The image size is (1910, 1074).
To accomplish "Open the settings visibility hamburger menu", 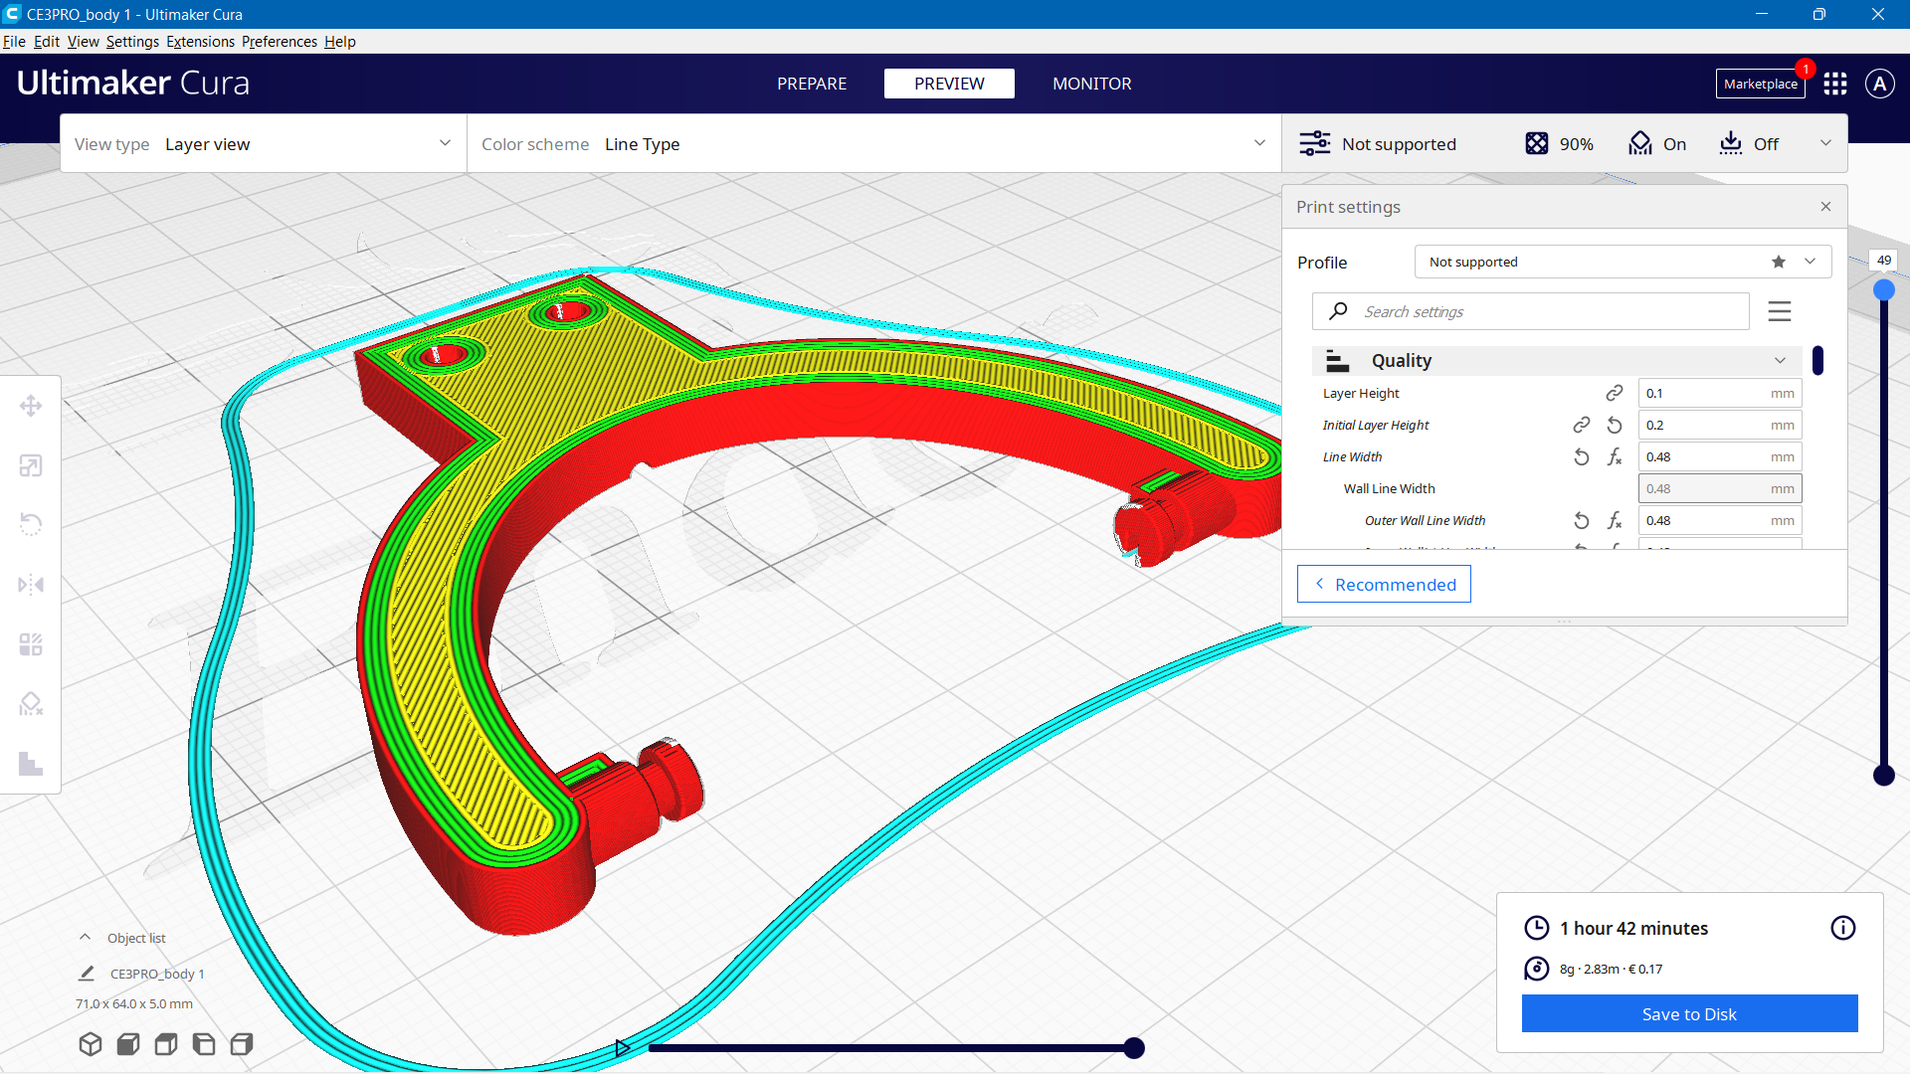I will (1780, 311).
